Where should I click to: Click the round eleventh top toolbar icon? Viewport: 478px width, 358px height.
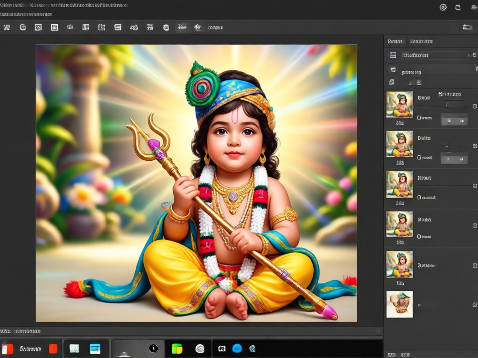coord(166,28)
